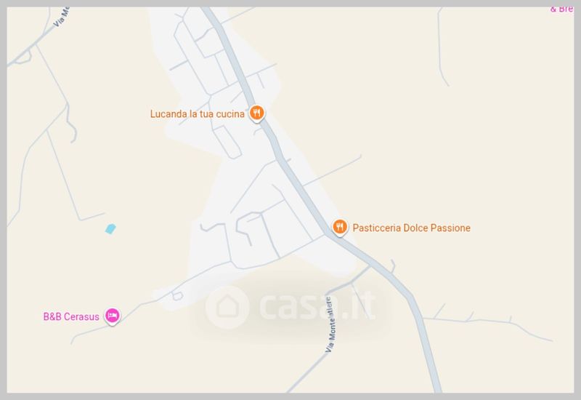
Task: Select the Via Montelatiere street label
Action: click(330, 324)
